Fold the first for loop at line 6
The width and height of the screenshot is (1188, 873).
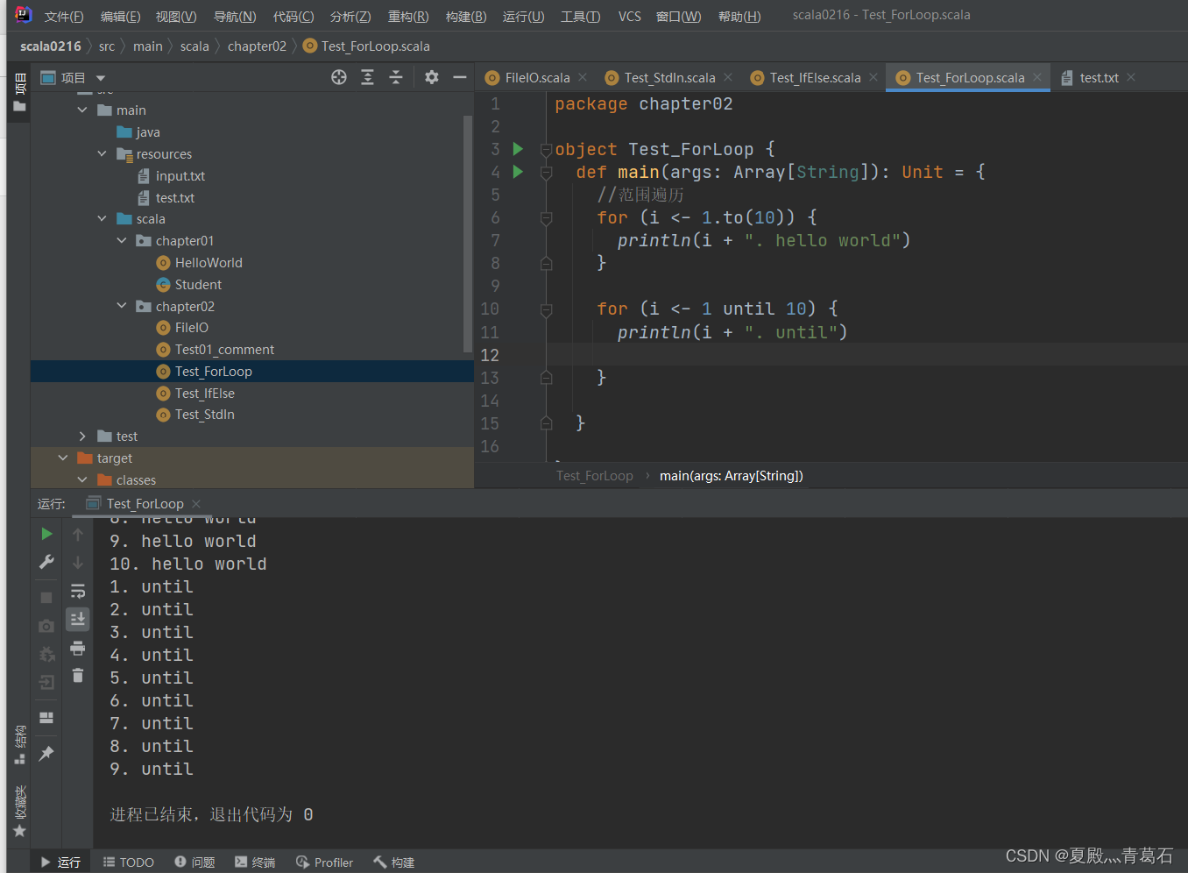point(546,217)
